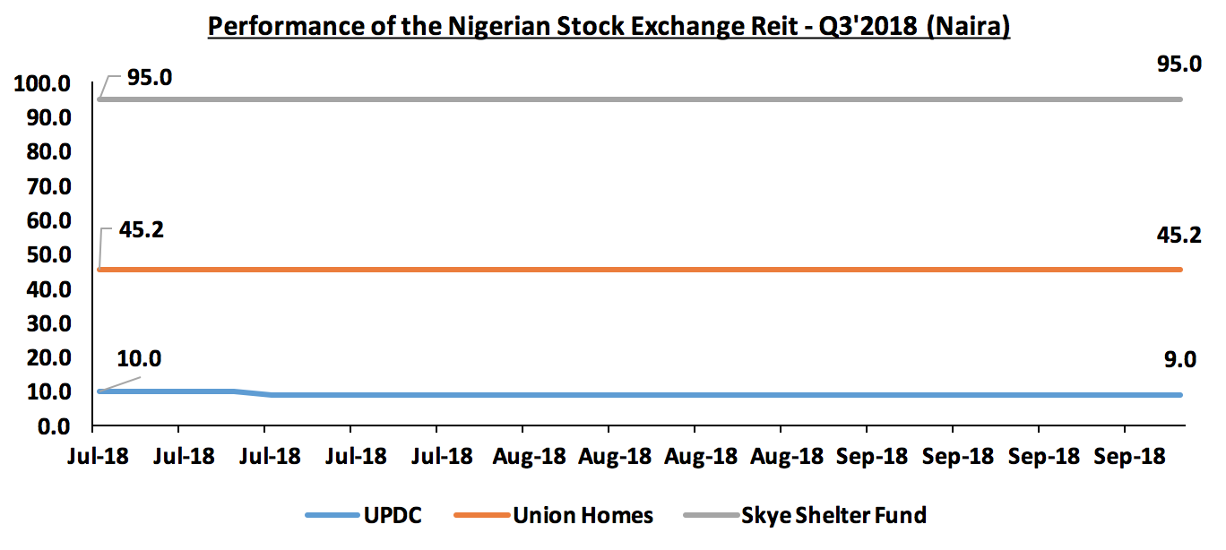Click the 95.0 data label at left
The height and width of the screenshot is (550, 1226).
tap(150, 78)
